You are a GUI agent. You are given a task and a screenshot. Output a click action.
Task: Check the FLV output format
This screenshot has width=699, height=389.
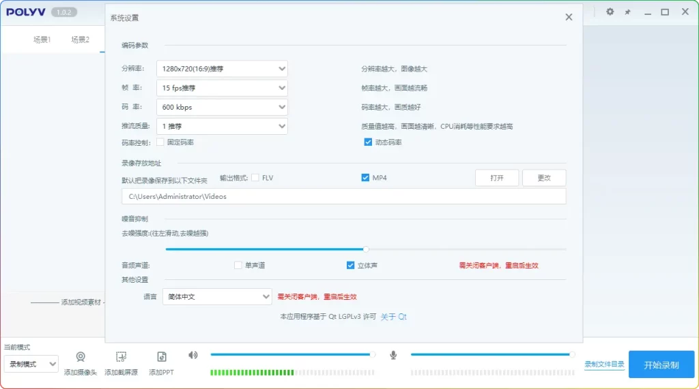(x=255, y=178)
